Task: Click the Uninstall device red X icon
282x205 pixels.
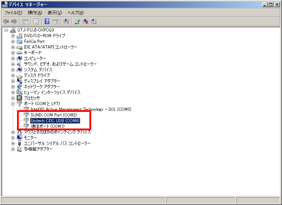Action: [x=85, y=22]
